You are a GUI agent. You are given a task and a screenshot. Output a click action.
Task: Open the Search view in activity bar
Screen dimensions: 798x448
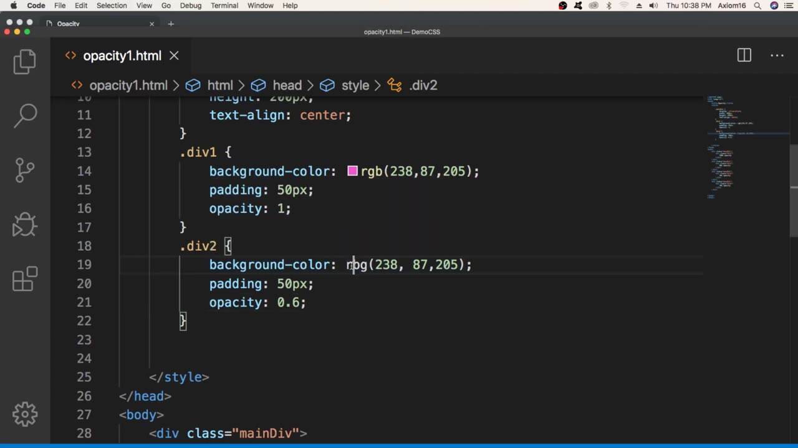(x=25, y=115)
